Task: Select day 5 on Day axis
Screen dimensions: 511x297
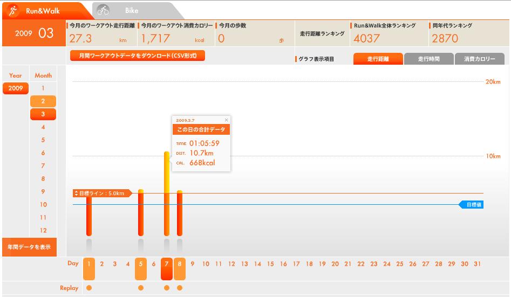Action: tap(141, 264)
